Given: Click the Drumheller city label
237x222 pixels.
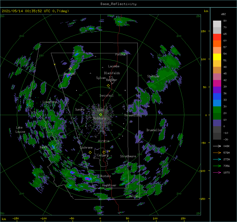Looking at the screenshot, I should [x=154, y=130].
